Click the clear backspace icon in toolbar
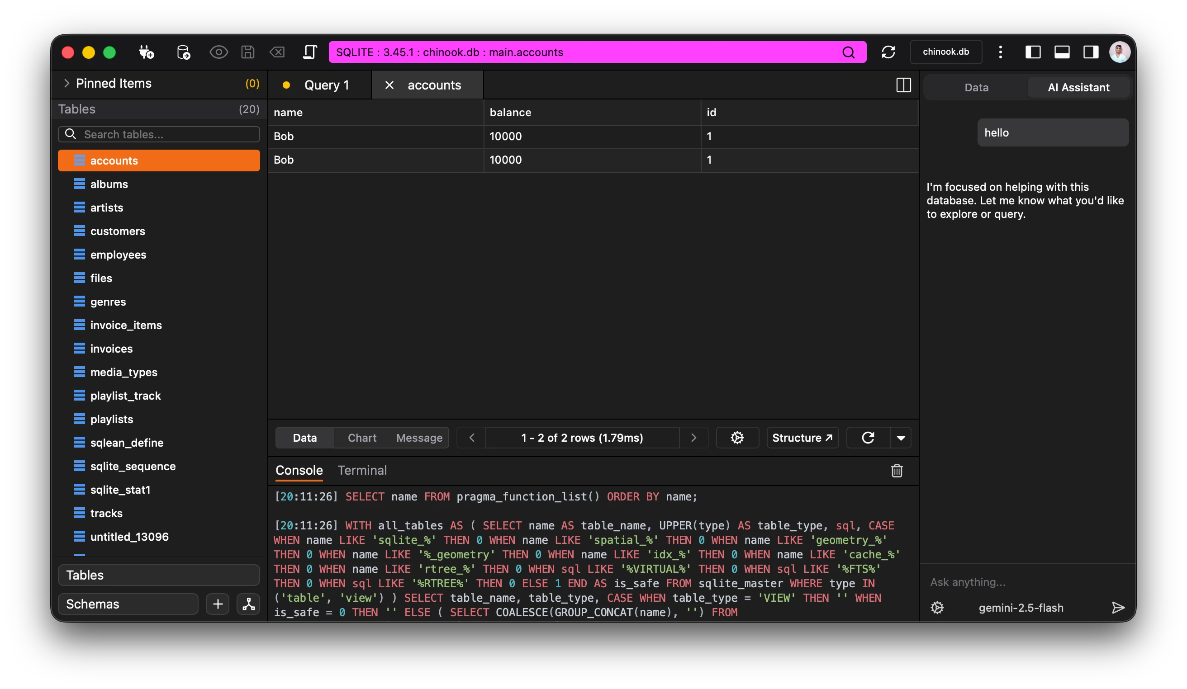The width and height of the screenshot is (1187, 689). coord(277,52)
